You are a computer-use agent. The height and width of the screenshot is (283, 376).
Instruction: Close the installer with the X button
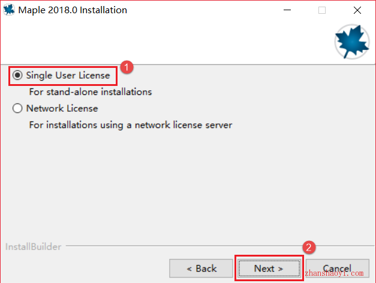[357, 10]
